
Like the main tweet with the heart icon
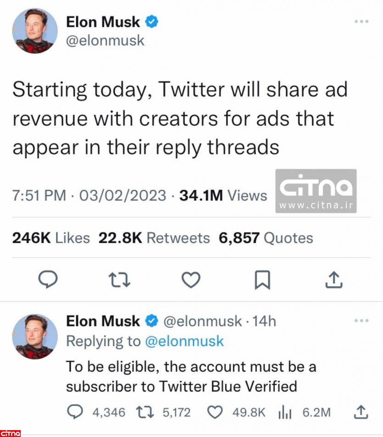click(x=190, y=279)
